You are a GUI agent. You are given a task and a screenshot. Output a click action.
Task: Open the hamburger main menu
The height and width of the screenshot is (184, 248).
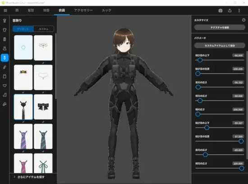(5, 10)
